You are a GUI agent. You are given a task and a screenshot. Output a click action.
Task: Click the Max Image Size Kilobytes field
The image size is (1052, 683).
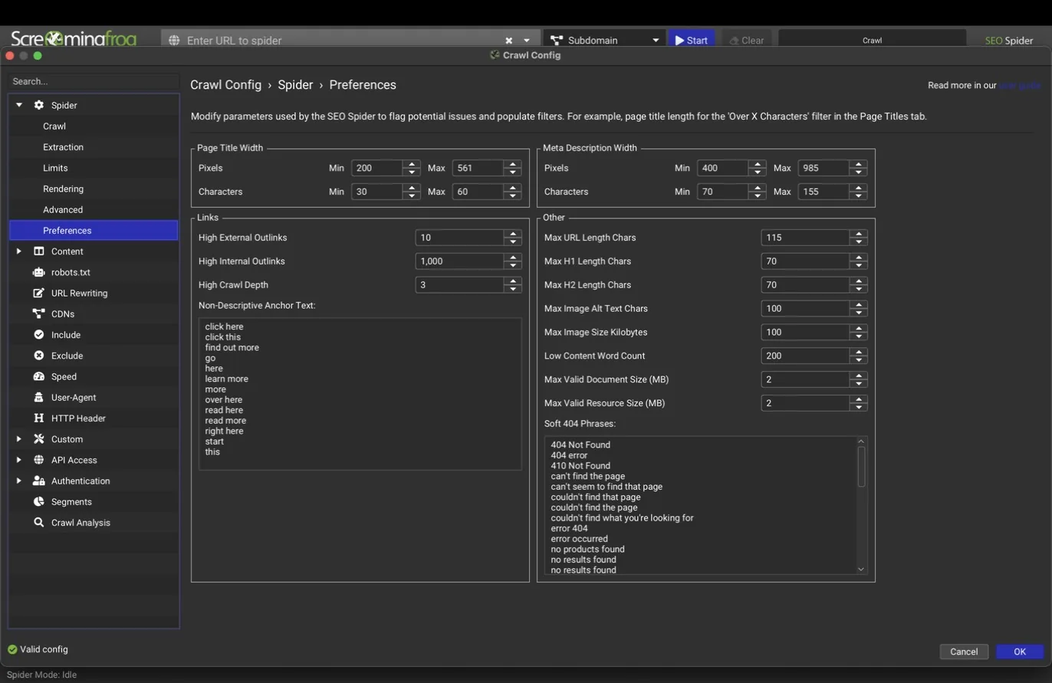805,332
